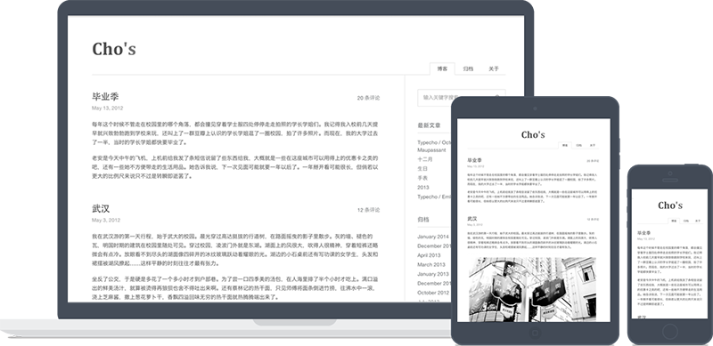713x346 pixels.
Task: Open the 关于 tab on the laptop
Action: point(494,68)
